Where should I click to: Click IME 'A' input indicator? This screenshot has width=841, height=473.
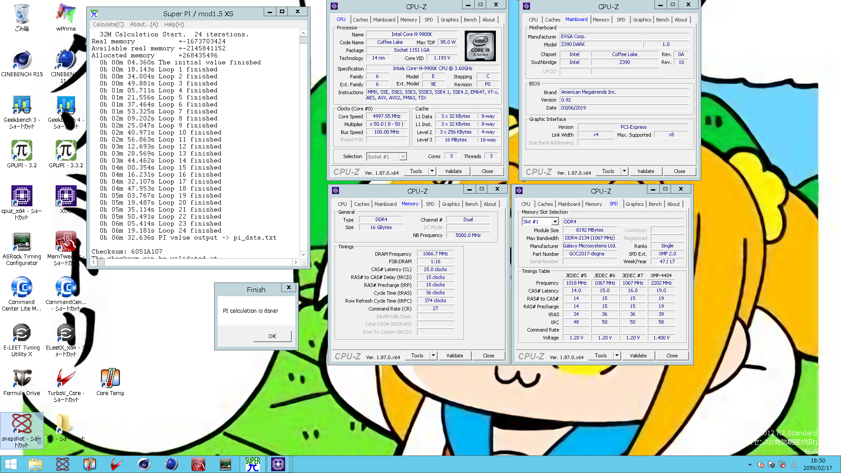(x=794, y=465)
